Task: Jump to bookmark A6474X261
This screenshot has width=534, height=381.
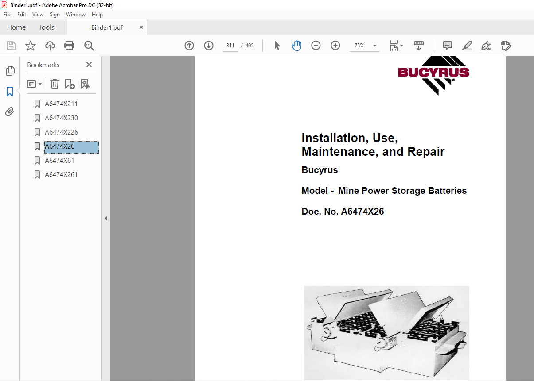Action: (61, 175)
